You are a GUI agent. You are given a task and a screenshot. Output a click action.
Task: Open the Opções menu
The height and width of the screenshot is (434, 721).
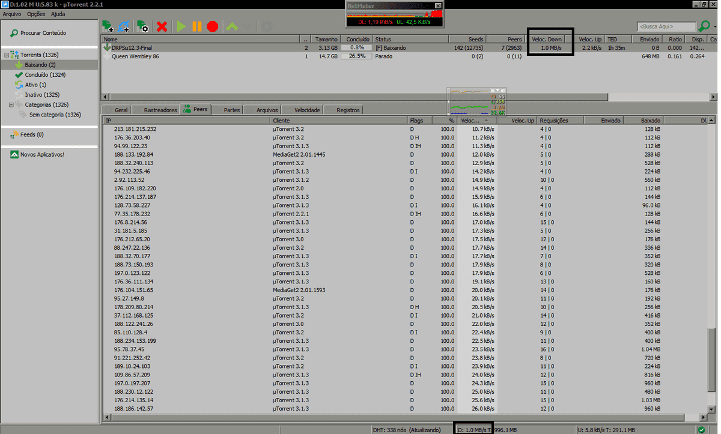pyautogui.click(x=36, y=14)
